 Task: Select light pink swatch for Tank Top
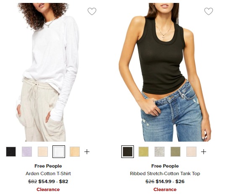[191, 152]
